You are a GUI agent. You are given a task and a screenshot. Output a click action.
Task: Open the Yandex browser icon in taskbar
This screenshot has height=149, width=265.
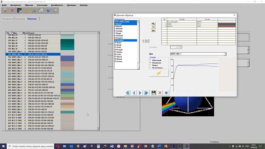119,146
